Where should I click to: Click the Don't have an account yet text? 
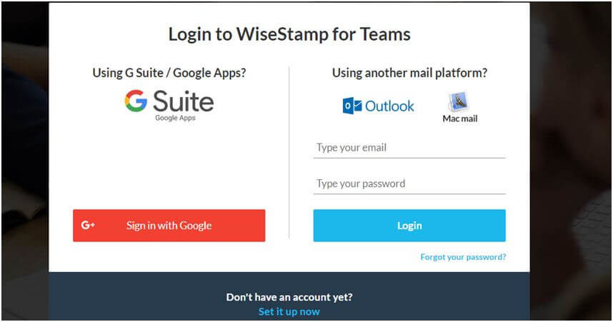[x=289, y=297]
